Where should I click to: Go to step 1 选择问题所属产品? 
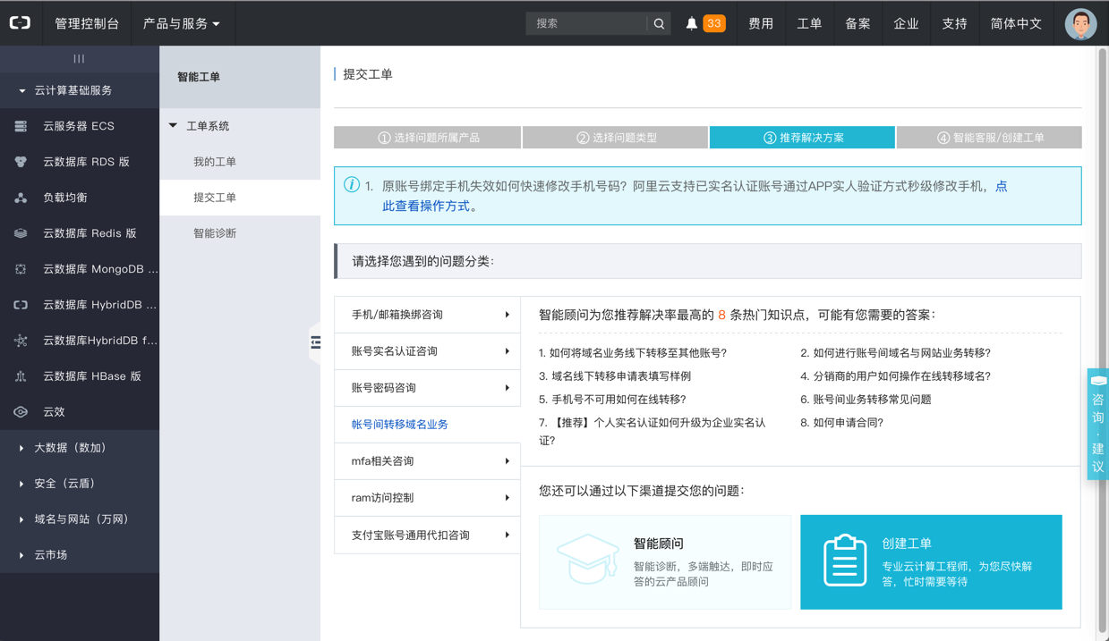pyautogui.click(x=427, y=138)
